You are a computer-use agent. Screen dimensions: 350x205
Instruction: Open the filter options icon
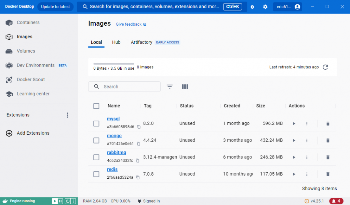click(170, 86)
